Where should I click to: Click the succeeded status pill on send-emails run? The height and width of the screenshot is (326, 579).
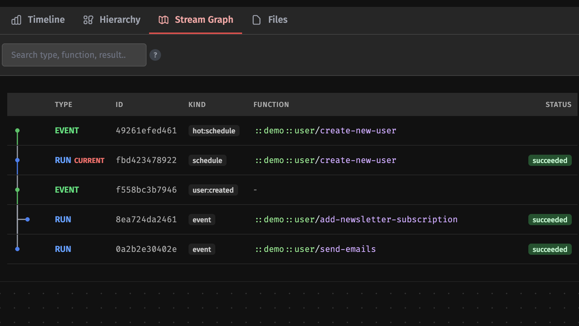tap(550, 249)
